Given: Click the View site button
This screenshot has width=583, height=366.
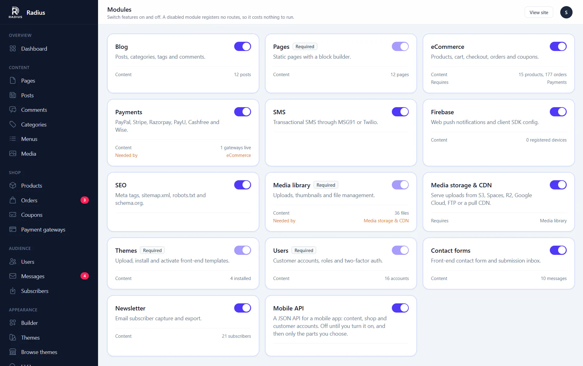Looking at the screenshot, I should tap(539, 12).
